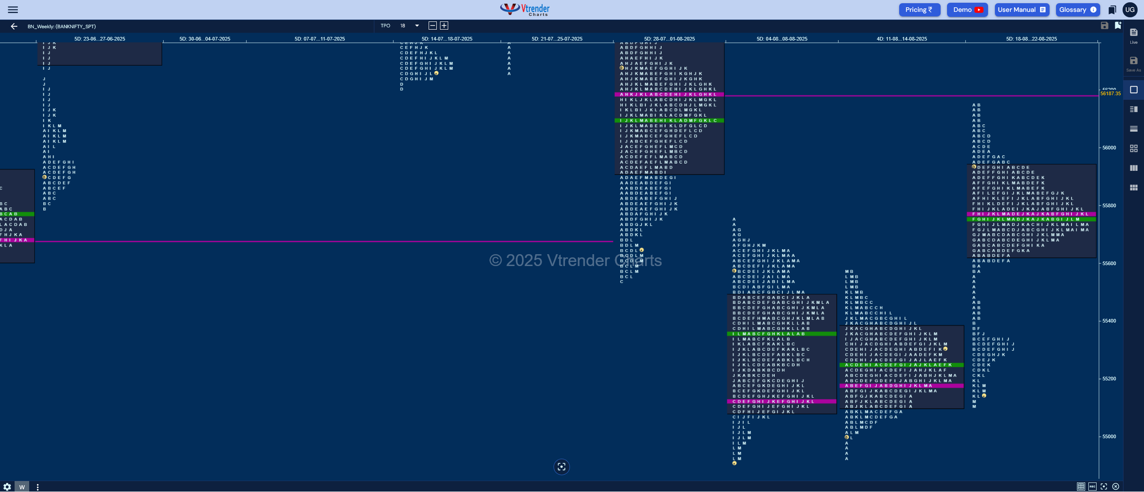Click the center focus target icon
Image resolution: width=1144 pixels, height=492 pixels.
[561, 466]
